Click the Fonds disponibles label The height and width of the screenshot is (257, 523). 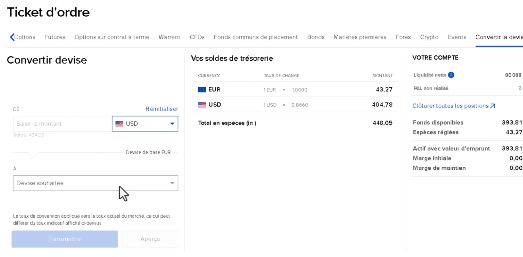coord(438,123)
